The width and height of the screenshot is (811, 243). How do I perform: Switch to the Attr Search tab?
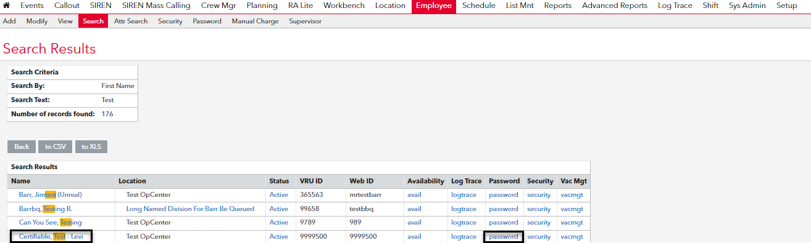(131, 21)
